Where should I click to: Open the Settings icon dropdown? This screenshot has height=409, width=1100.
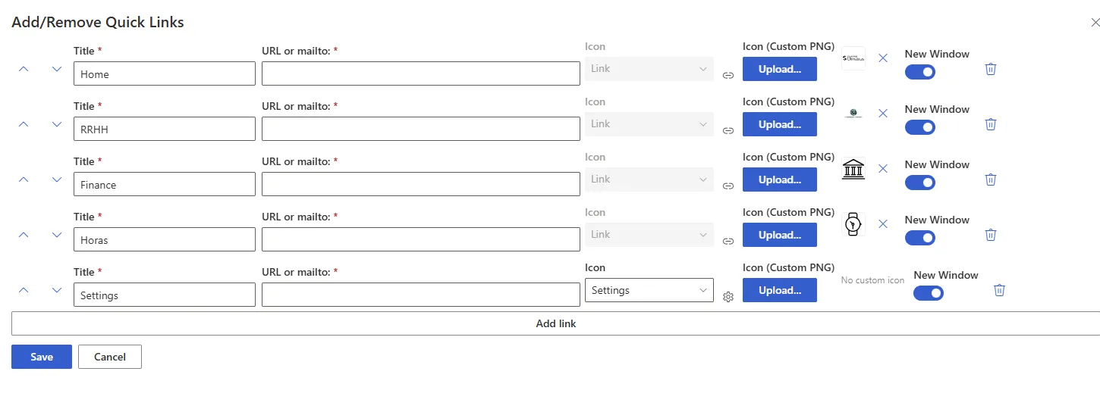click(x=649, y=290)
